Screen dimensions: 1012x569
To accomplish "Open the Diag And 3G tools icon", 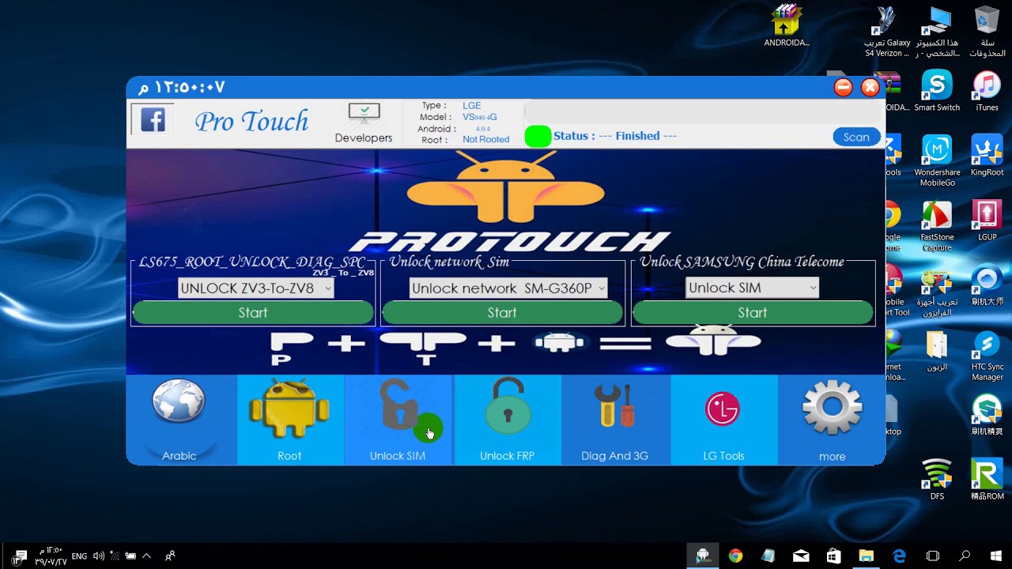I will point(615,407).
